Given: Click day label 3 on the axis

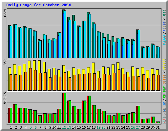Looking at the screenshot, I should point(21,127).
